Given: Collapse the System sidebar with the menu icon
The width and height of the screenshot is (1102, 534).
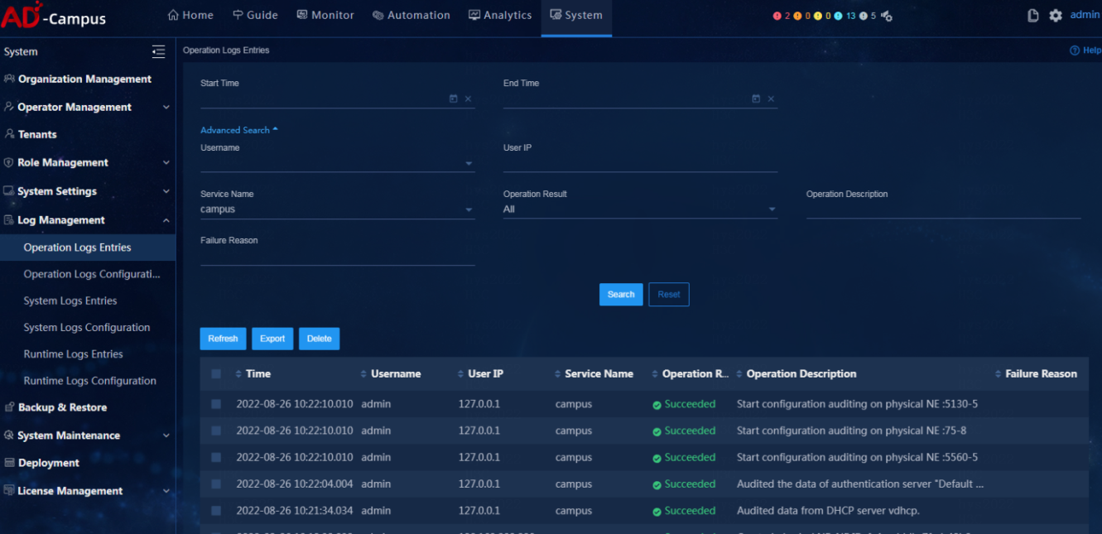Looking at the screenshot, I should 158,51.
